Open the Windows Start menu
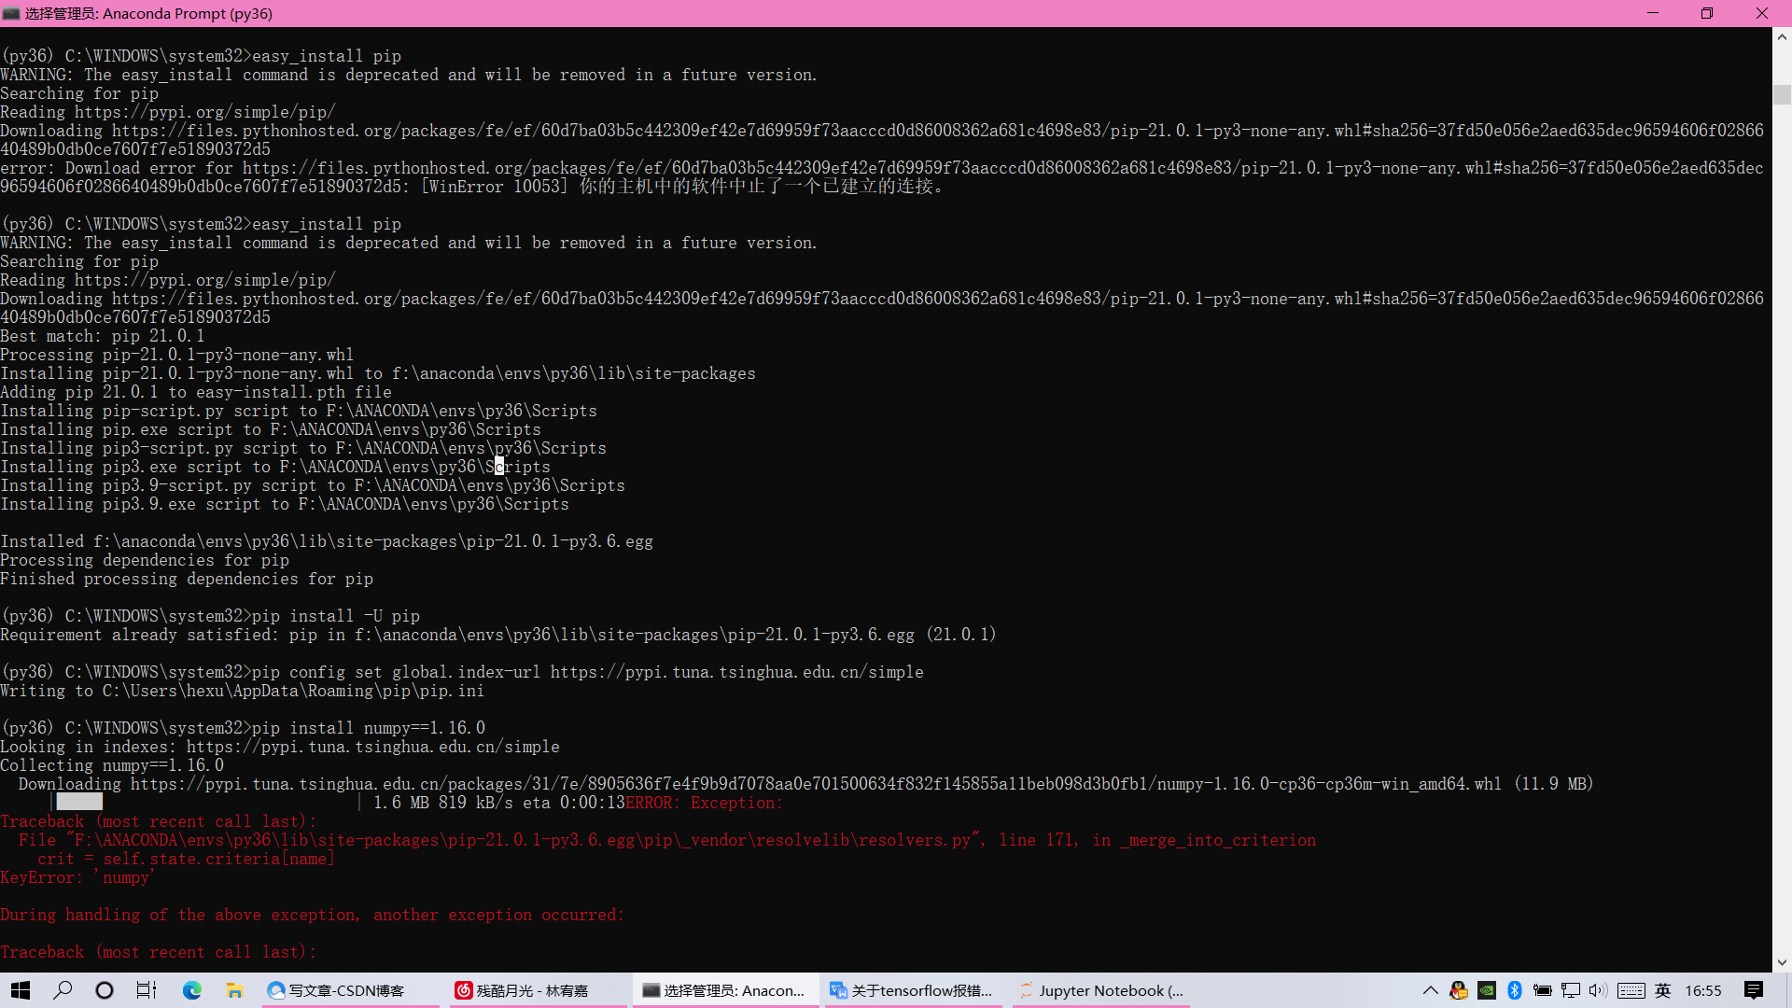Screen dimensions: 1792x1008 [21, 990]
